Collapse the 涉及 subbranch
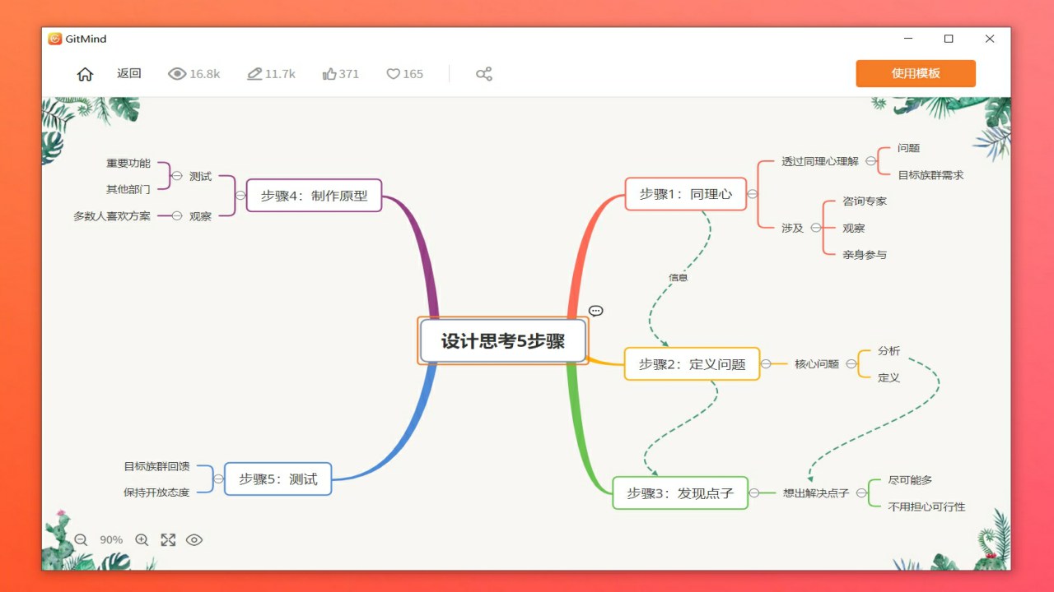 [x=815, y=228]
